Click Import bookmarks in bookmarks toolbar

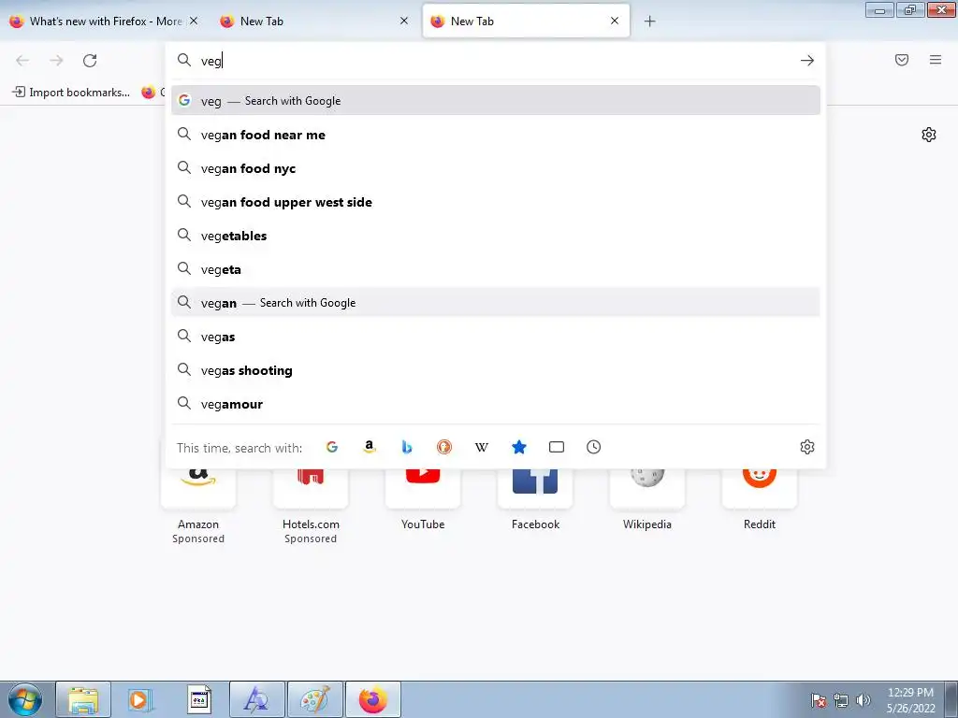(71, 93)
